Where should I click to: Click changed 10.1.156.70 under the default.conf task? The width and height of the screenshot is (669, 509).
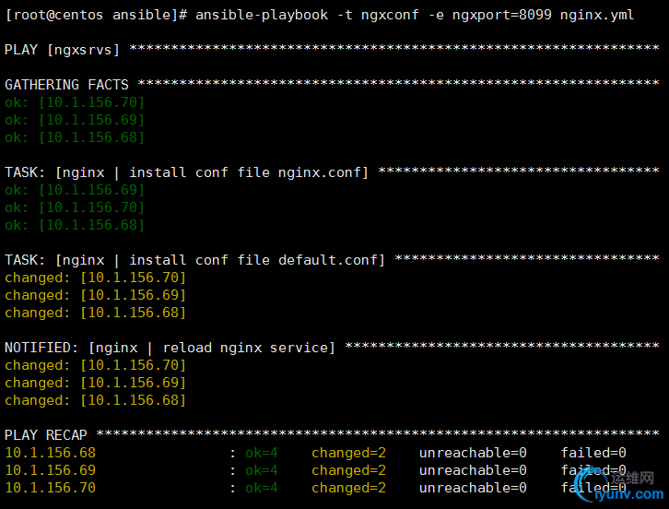click(x=96, y=278)
